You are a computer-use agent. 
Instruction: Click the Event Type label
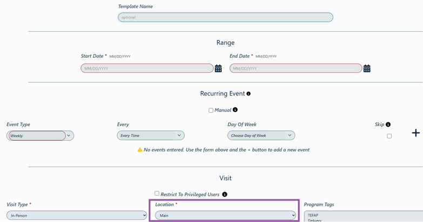click(x=18, y=124)
